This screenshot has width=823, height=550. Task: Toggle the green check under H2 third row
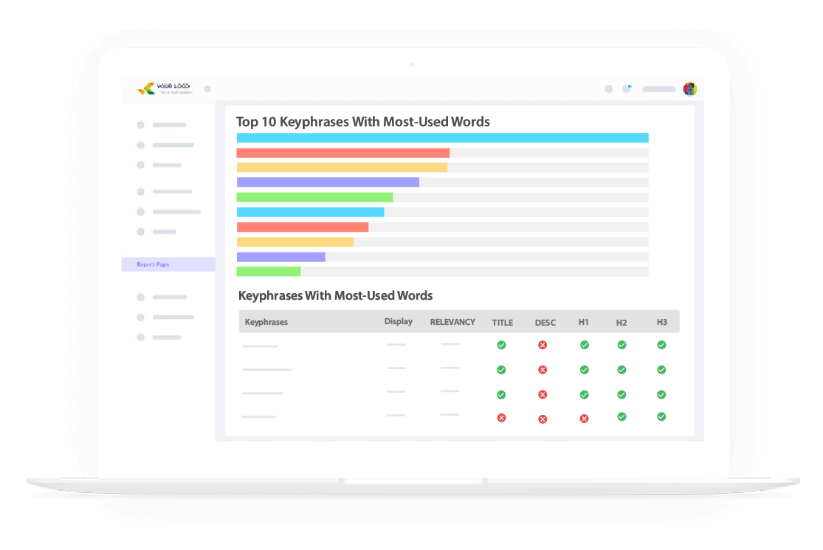point(621,394)
